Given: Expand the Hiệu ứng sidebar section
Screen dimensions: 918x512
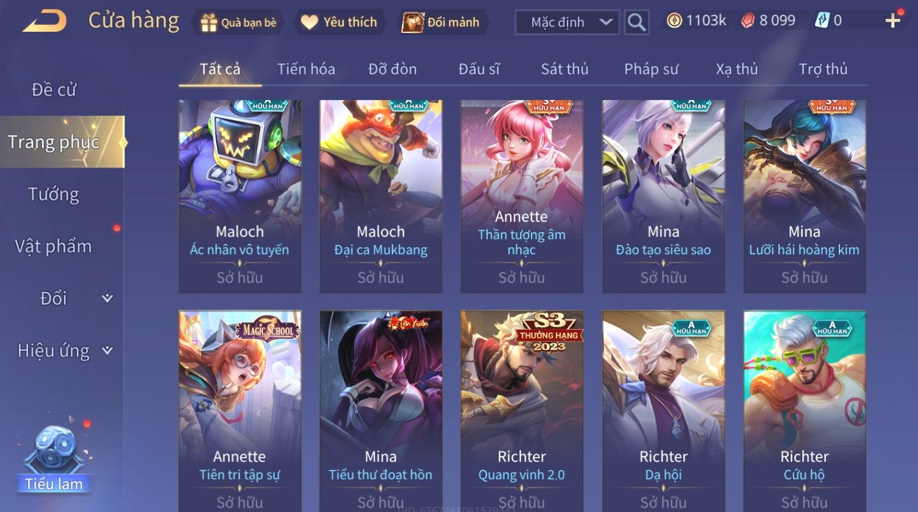Looking at the screenshot, I should pyautogui.click(x=107, y=350).
